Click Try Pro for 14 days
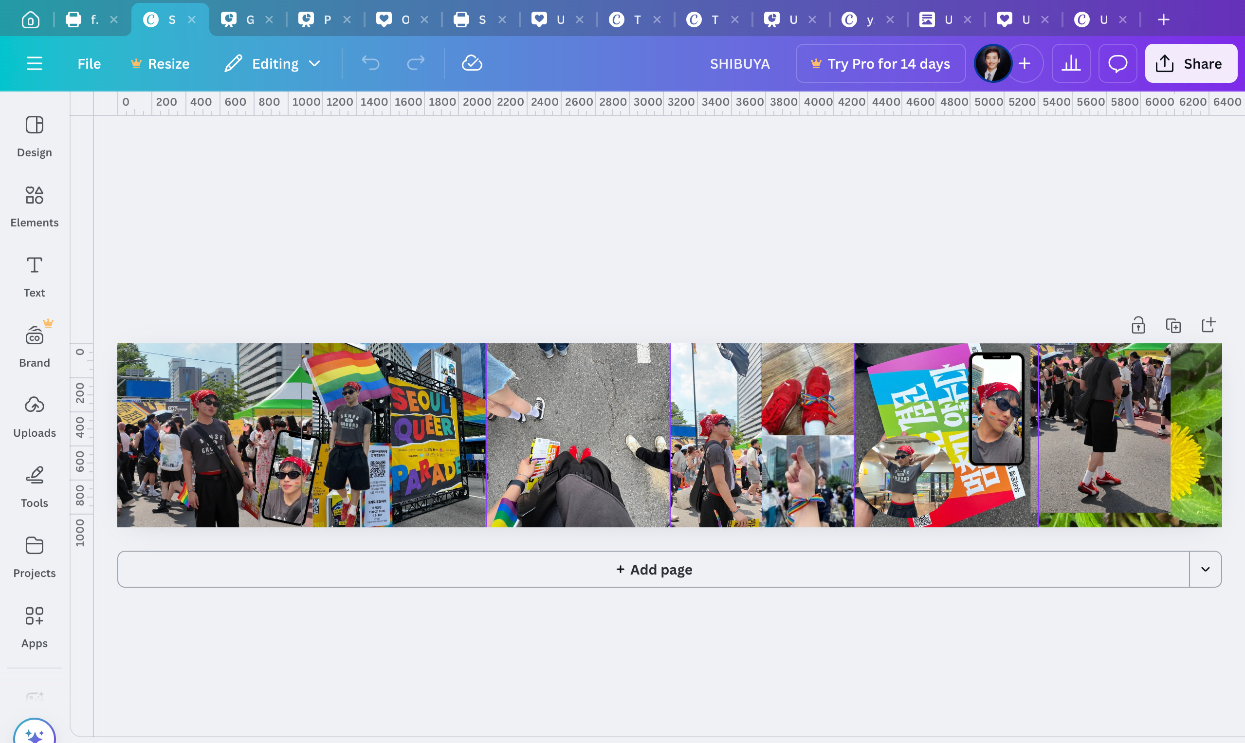The width and height of the screenshot is (1245, 743). [880, 64]
